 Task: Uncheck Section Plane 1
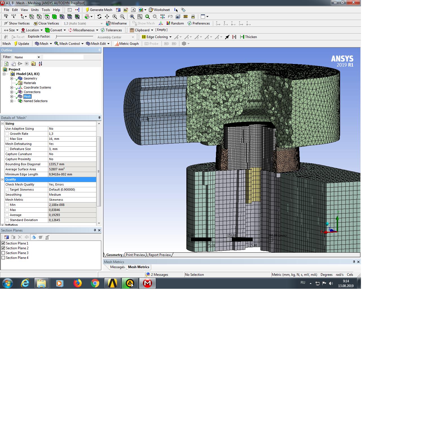pyautogui.click(x=3, y=243)
